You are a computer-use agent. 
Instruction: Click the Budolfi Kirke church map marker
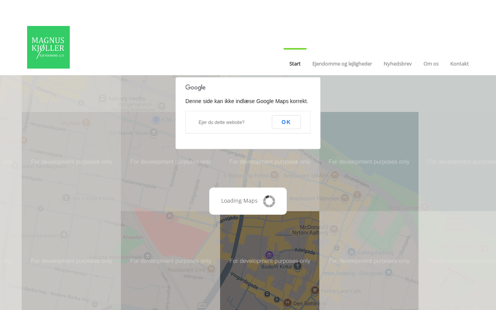[x=298, y=266]
